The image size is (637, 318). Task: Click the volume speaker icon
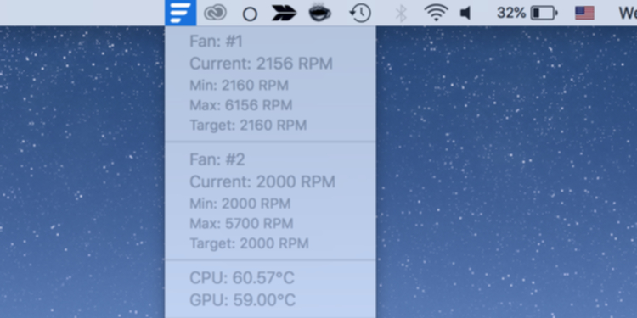465,14
